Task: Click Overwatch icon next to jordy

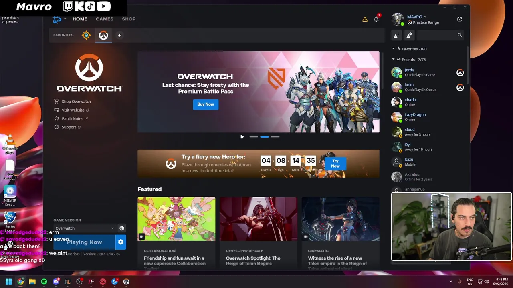Action: point(460,72)
